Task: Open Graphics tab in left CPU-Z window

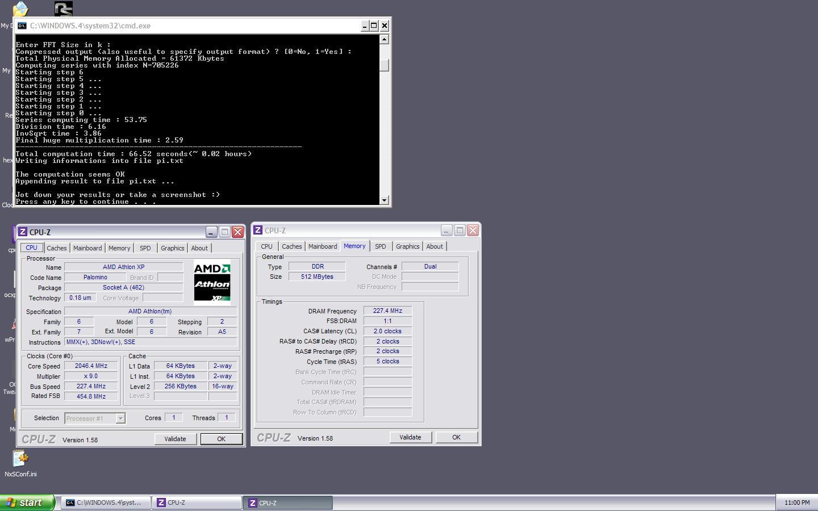Action: (173, 248)
